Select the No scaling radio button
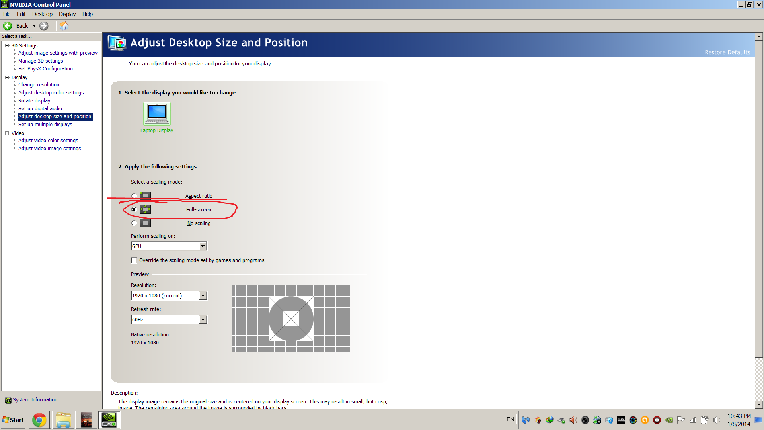Screen dimensions: 764x430 tap(134, 223)
